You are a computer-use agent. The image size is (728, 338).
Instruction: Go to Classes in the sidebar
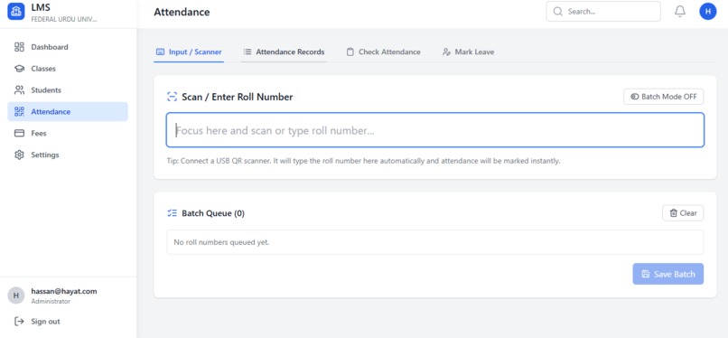click(x=68, y=69)
